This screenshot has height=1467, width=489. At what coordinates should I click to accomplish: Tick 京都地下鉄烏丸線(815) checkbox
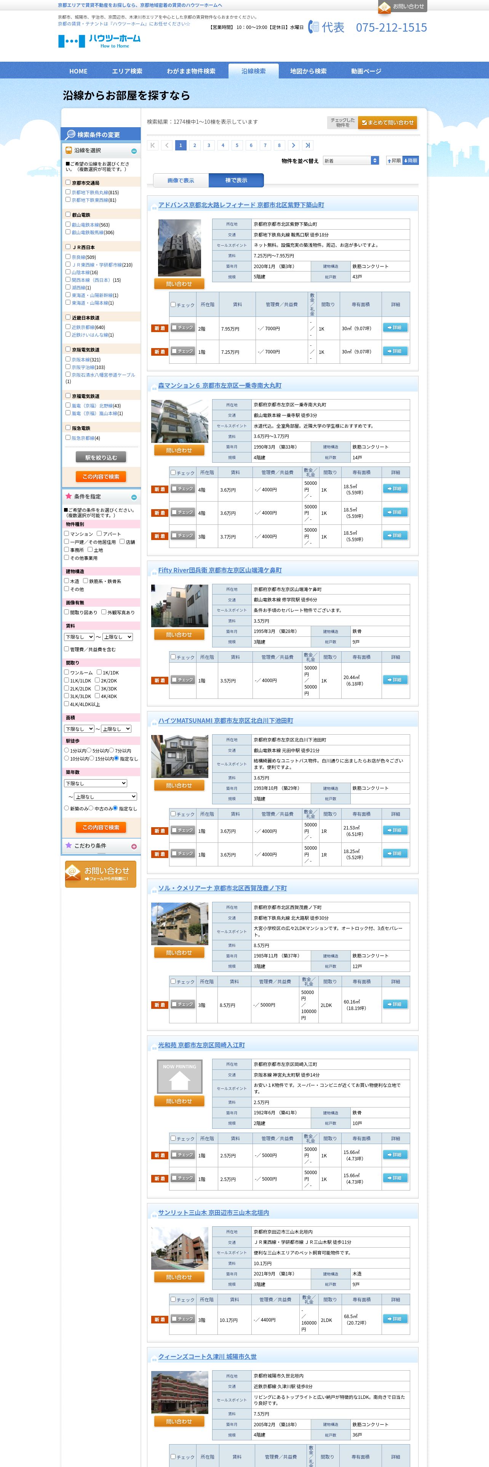[x=68, y=192]
